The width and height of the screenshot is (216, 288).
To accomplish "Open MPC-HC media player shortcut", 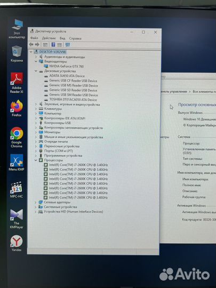I will pos(17,190).
